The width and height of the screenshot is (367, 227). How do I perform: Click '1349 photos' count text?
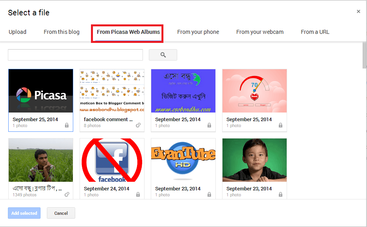pyautogui.click(x=24, y=195)
